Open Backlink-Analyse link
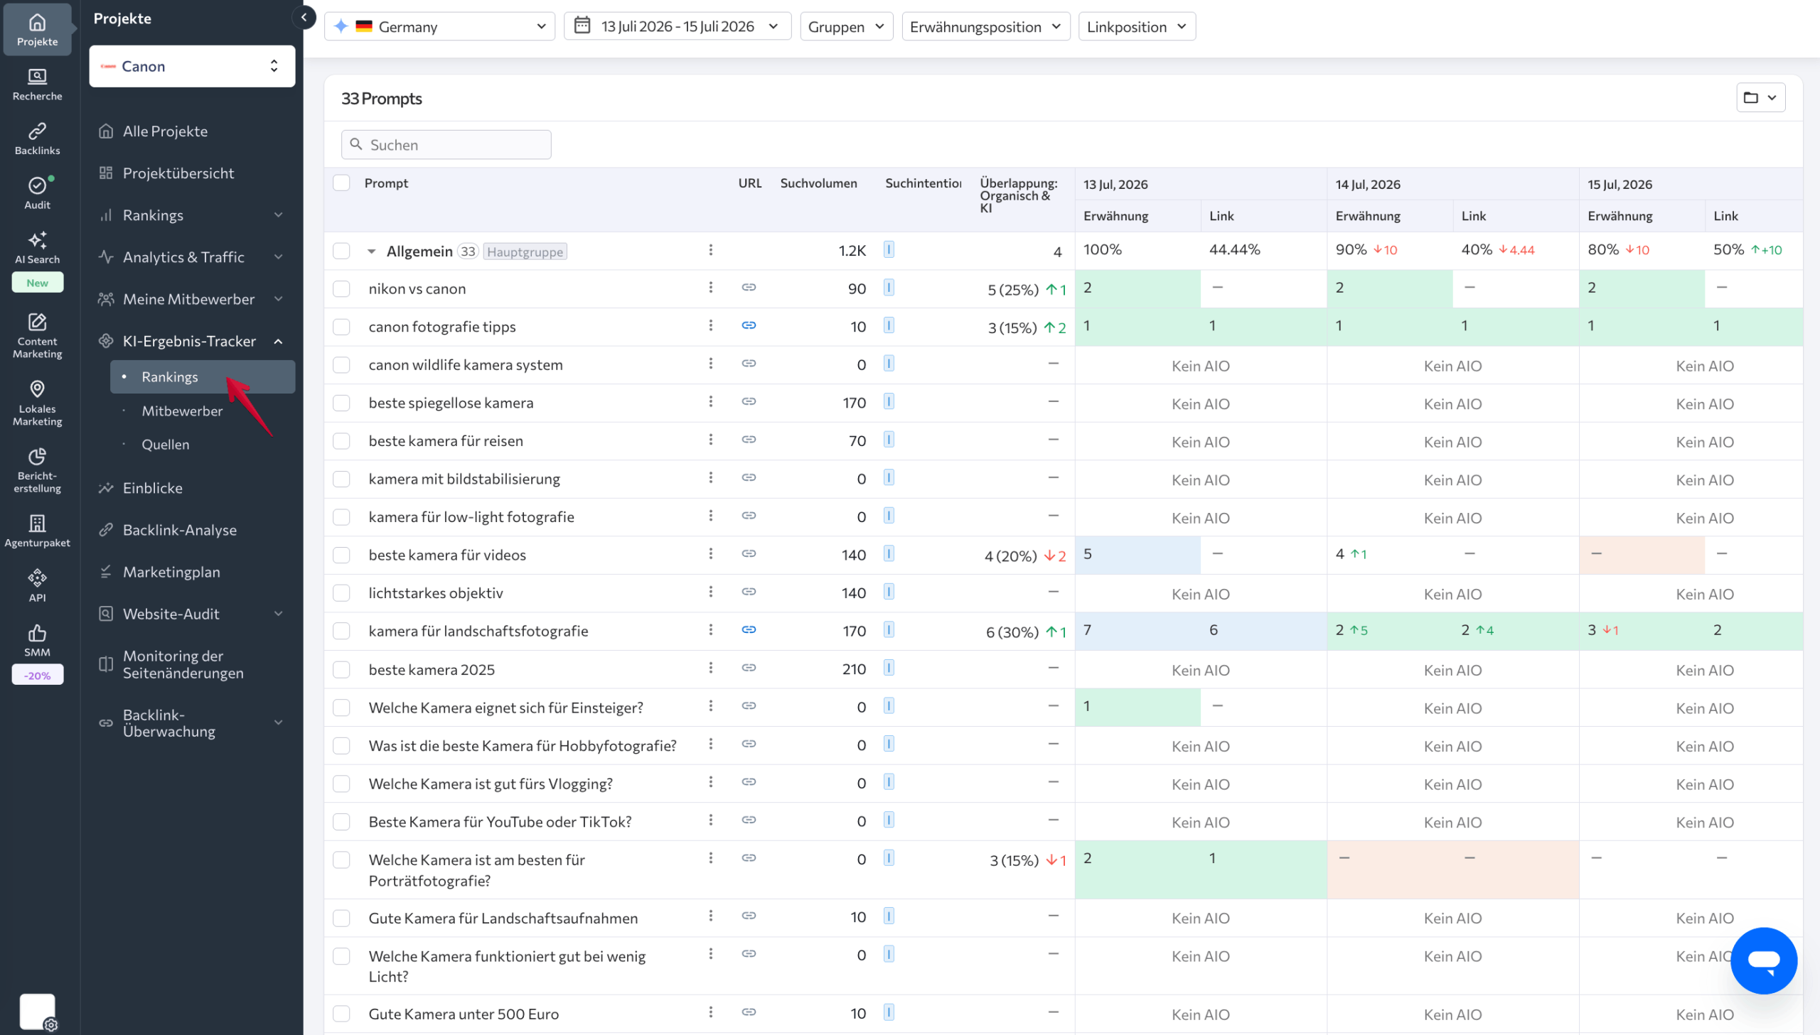This screenshot has width=1820, height=1035. (179, 530)
